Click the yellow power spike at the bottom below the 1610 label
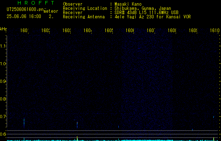The height and width of the screenshot is (141, 221). (214, 139)
